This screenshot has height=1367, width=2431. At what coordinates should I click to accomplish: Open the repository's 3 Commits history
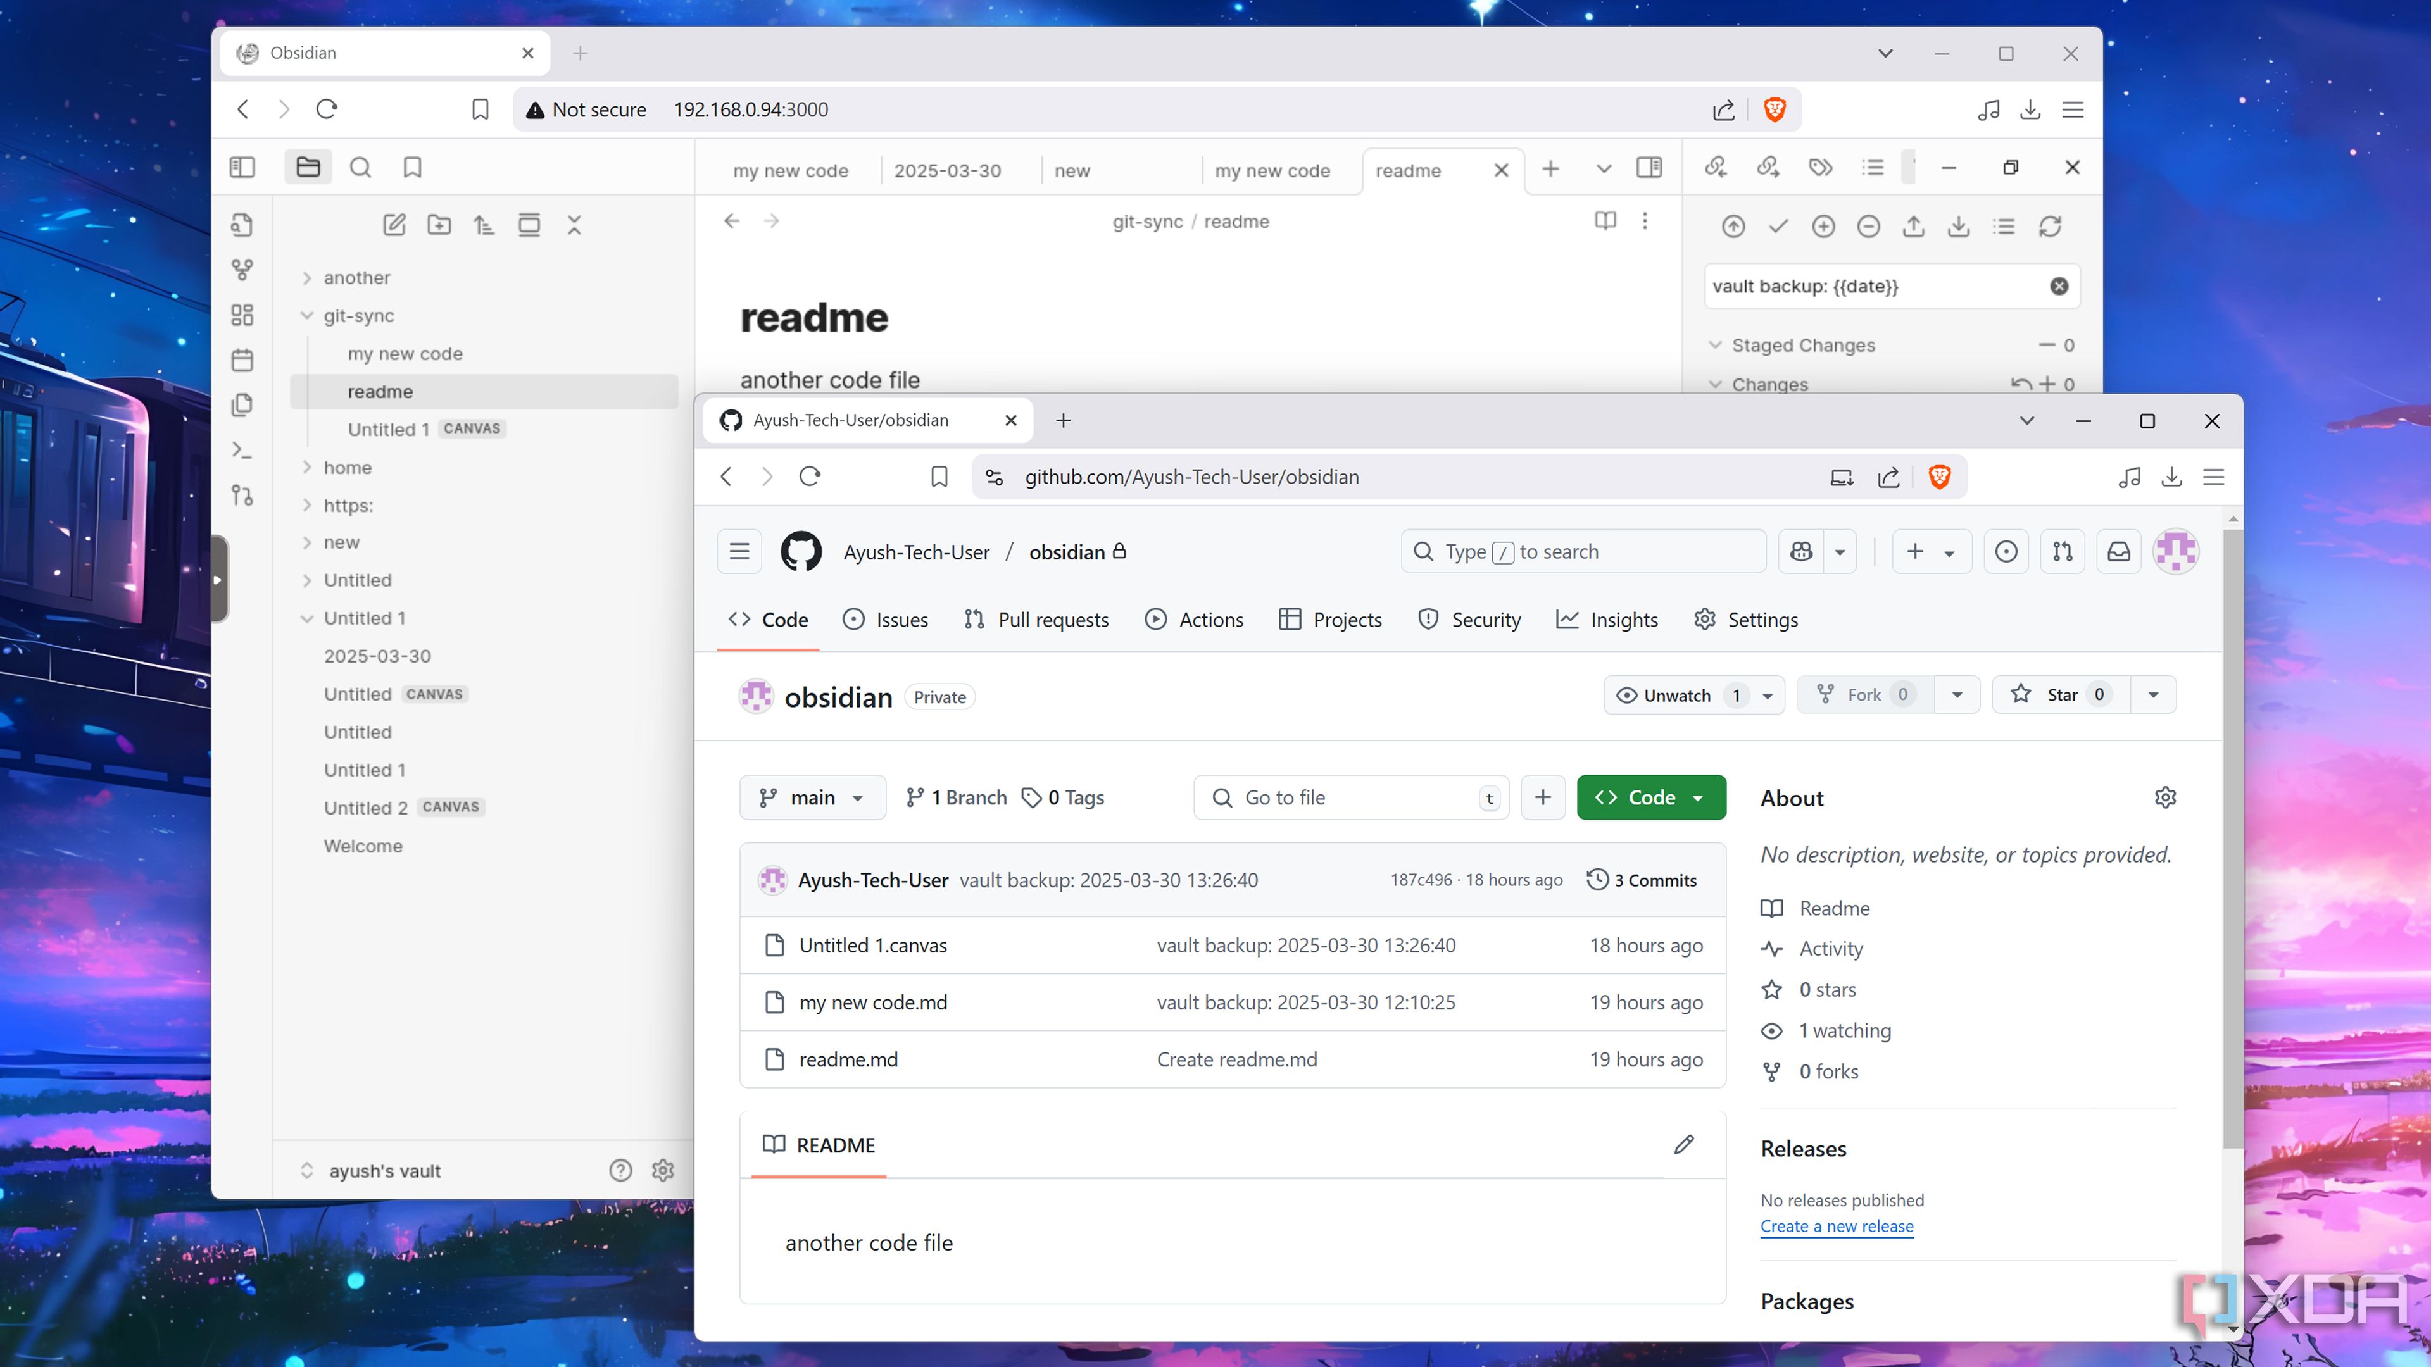point(1654,879)
